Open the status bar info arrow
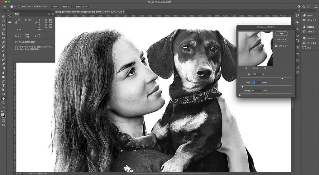The image size is (319, 175). (53, 173)
